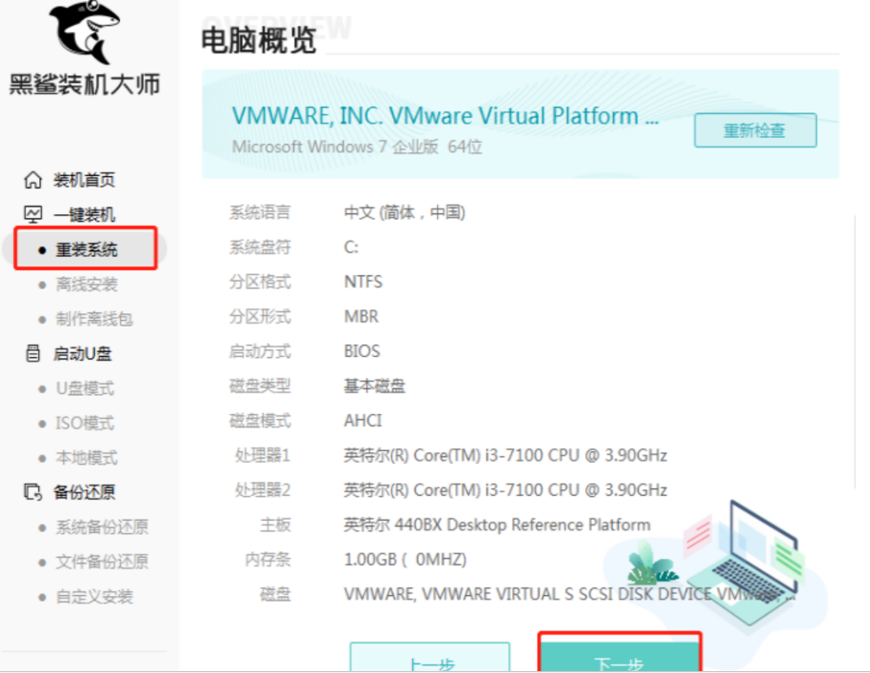Select 重装系统 in the sidebar
870x673 pixels.
pyautogui.click(x=86, y=249)
